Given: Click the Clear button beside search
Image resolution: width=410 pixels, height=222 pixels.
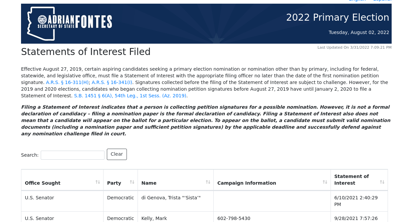Looking at the screenshot, I should pos(117,154).
